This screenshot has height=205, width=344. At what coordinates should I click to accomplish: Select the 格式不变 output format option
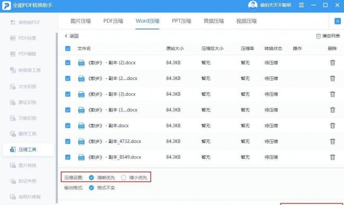pos(91,188)
